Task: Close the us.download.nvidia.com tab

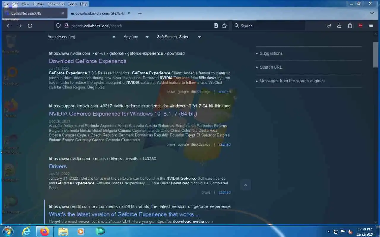Action: pyautogui.click(x=129, y=13)
